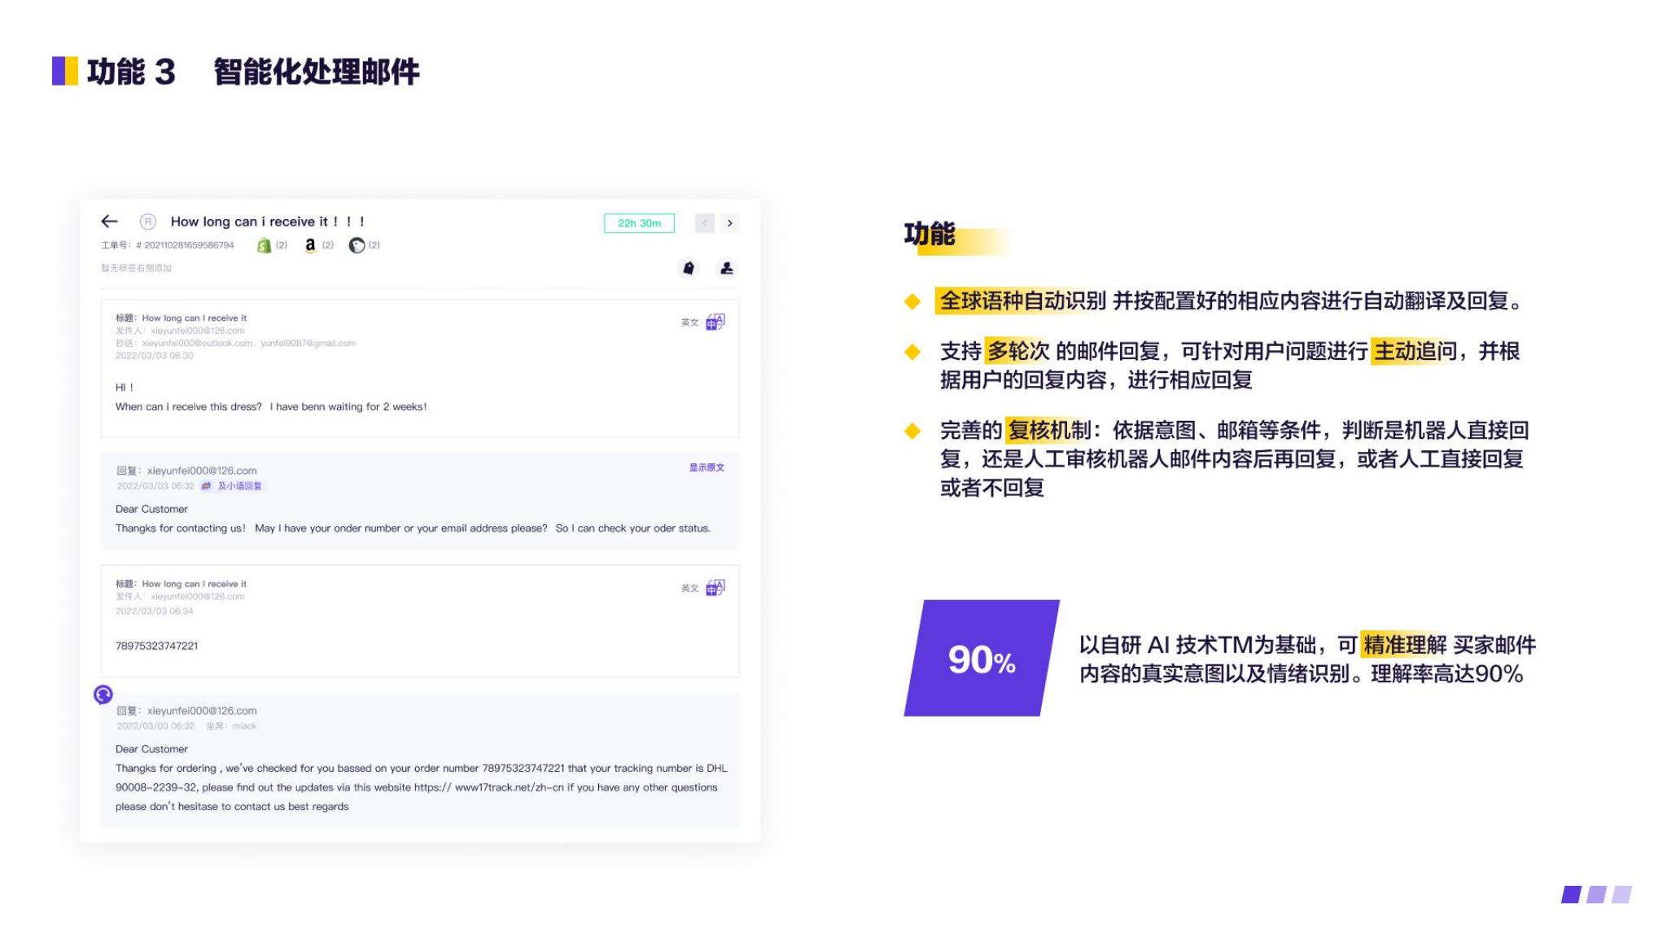Open the Amazon orders icon

click(310, 245)
